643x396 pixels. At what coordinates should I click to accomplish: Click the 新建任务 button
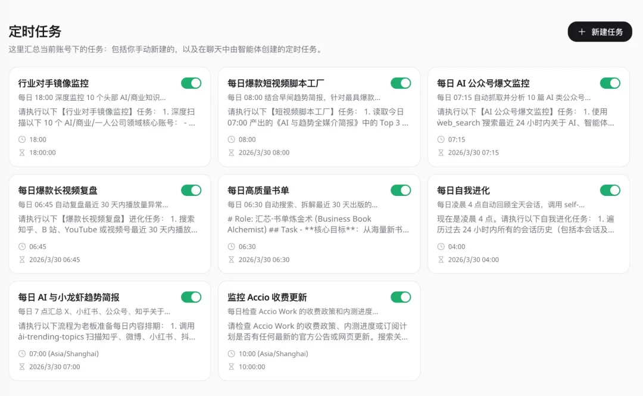[600, 32]
